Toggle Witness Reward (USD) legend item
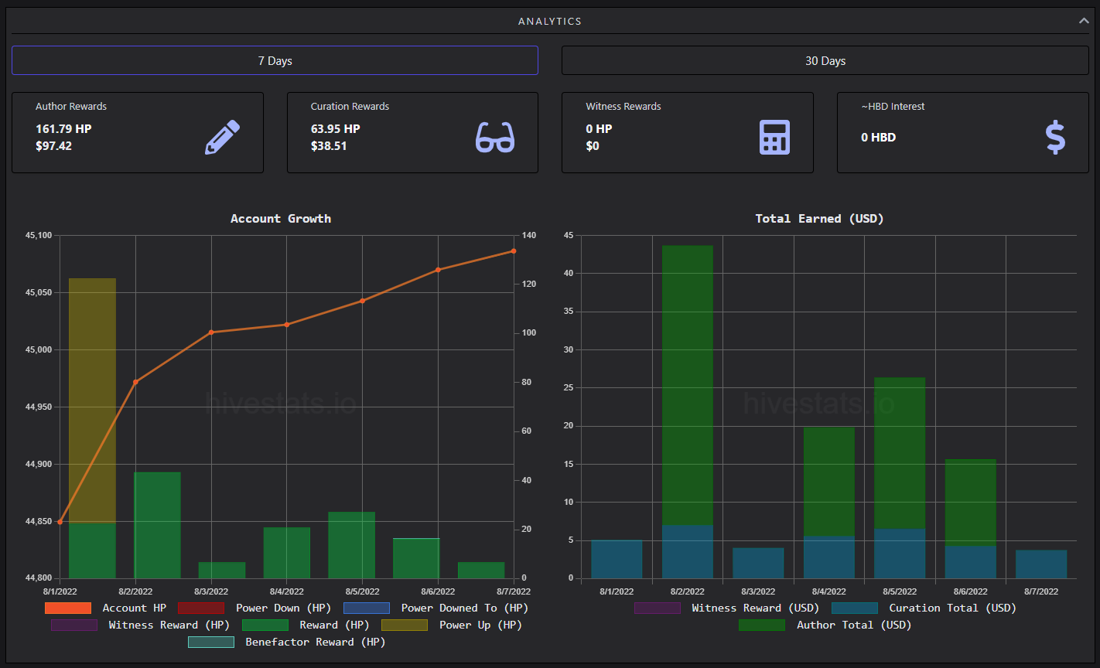Image resolution: width=1100 pixels, height=668 pixels. (x=726, y=608)
